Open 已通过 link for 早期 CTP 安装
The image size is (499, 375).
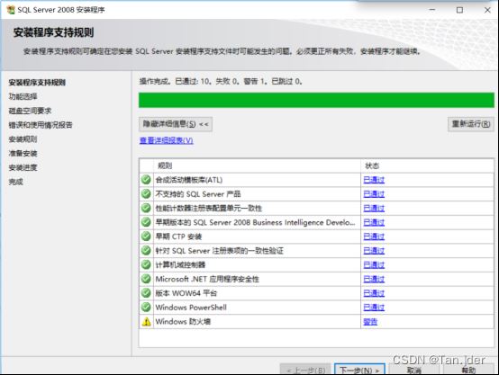(374, 237)
